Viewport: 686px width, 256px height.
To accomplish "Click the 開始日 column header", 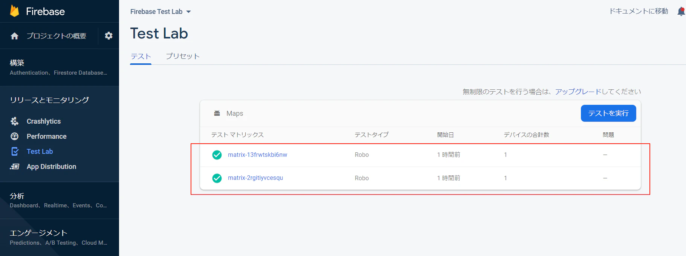I will pos(445,135).
